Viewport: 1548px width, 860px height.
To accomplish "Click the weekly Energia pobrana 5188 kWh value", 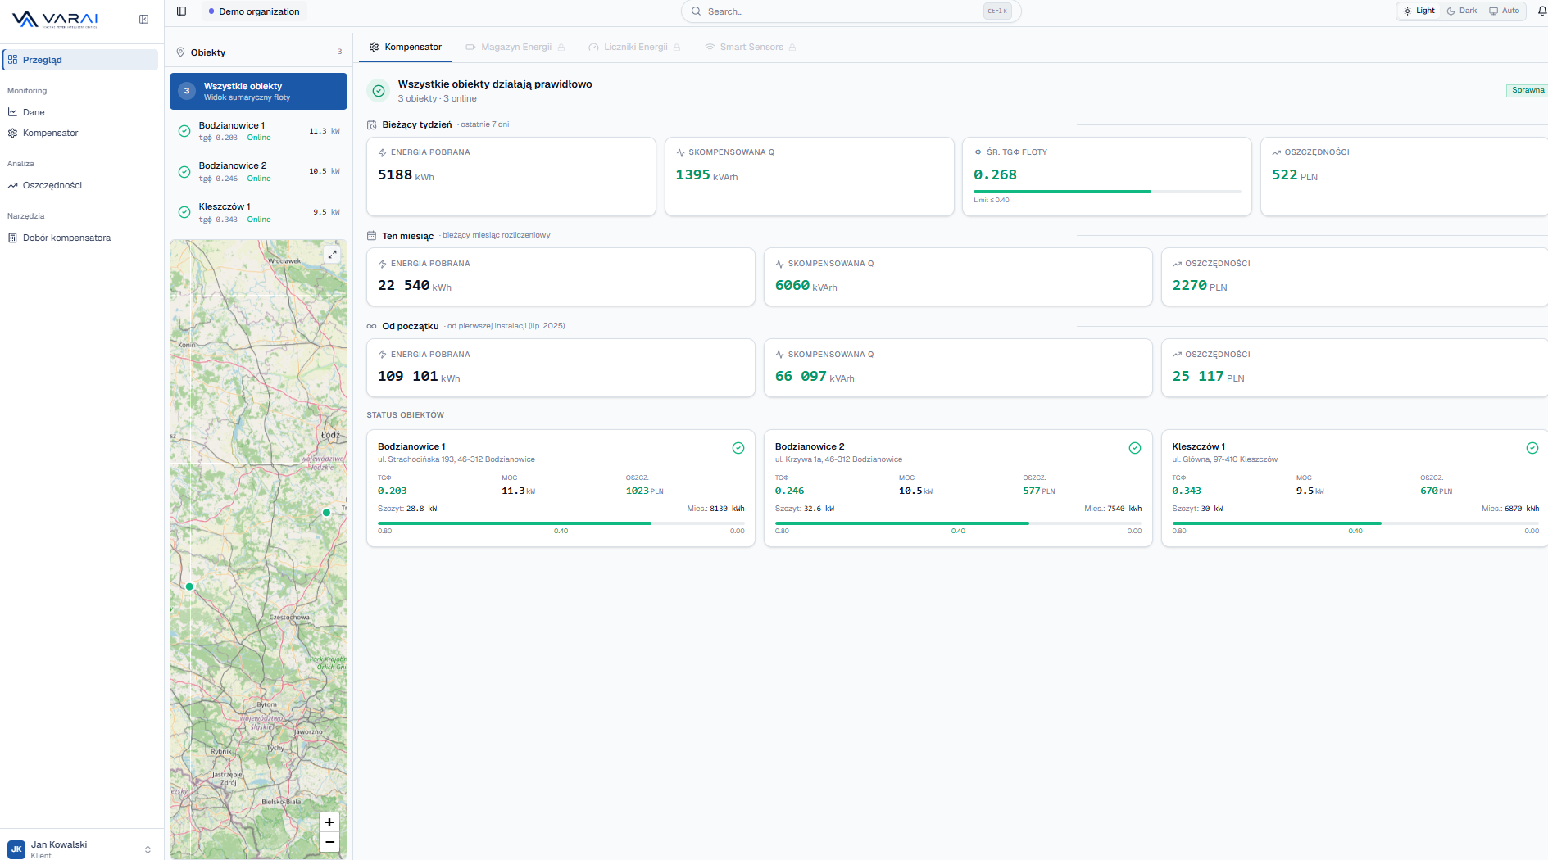I will pos(406,175).
